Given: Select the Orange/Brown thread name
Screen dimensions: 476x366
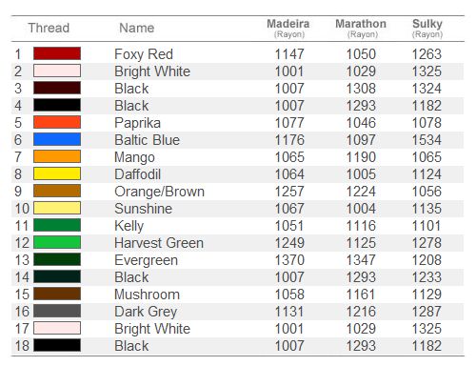Looking at the screenshot, I should tap(159, 192).
